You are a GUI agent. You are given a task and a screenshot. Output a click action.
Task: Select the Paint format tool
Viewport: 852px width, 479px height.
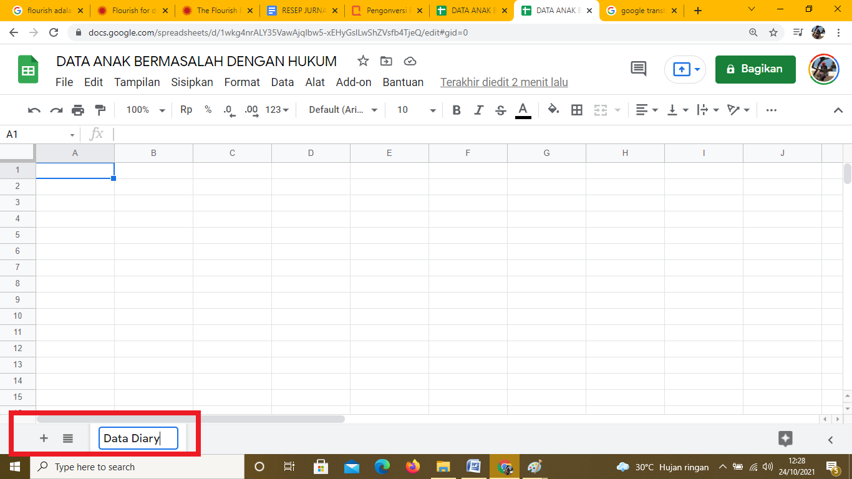pos(100,110)
